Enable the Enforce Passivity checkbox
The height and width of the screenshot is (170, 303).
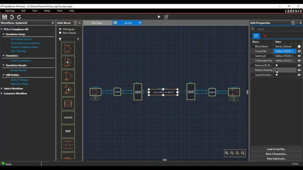(x=277, y=70)
